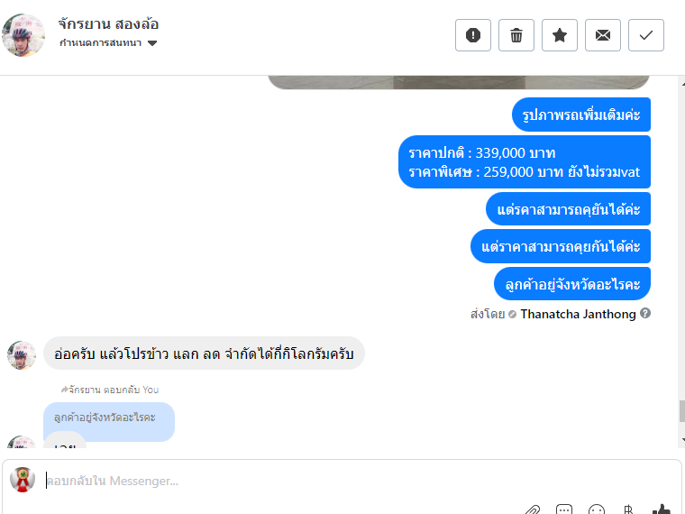Viewport: 685px width, 514px height.
Task: Select the price message bubble 339,000 บาท
Action: pos(525,162)
